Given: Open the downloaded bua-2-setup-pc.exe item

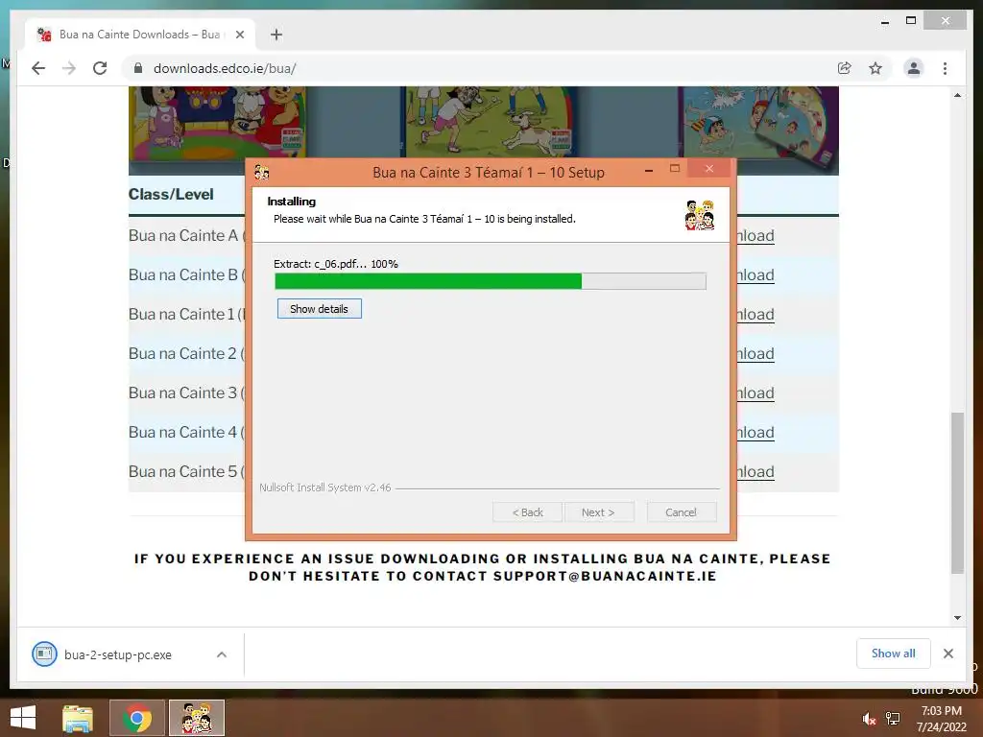Looking at the screenshot, I should (x=118, y=654).
